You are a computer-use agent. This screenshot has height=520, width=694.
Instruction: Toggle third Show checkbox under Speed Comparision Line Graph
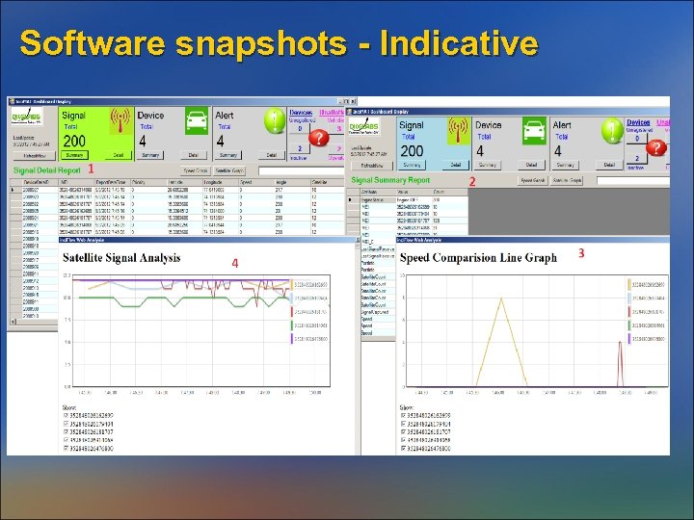coord(403,431)
